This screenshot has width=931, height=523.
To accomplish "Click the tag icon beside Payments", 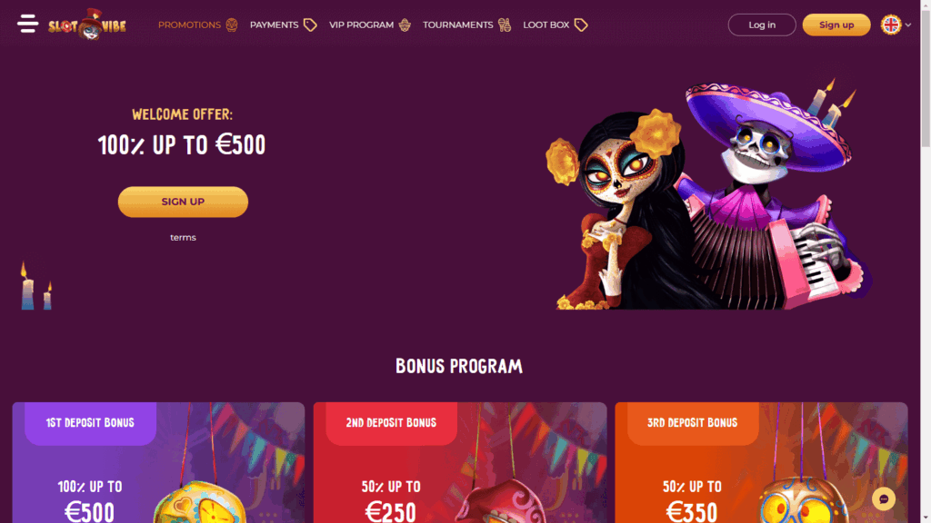I will click(310, 25).
